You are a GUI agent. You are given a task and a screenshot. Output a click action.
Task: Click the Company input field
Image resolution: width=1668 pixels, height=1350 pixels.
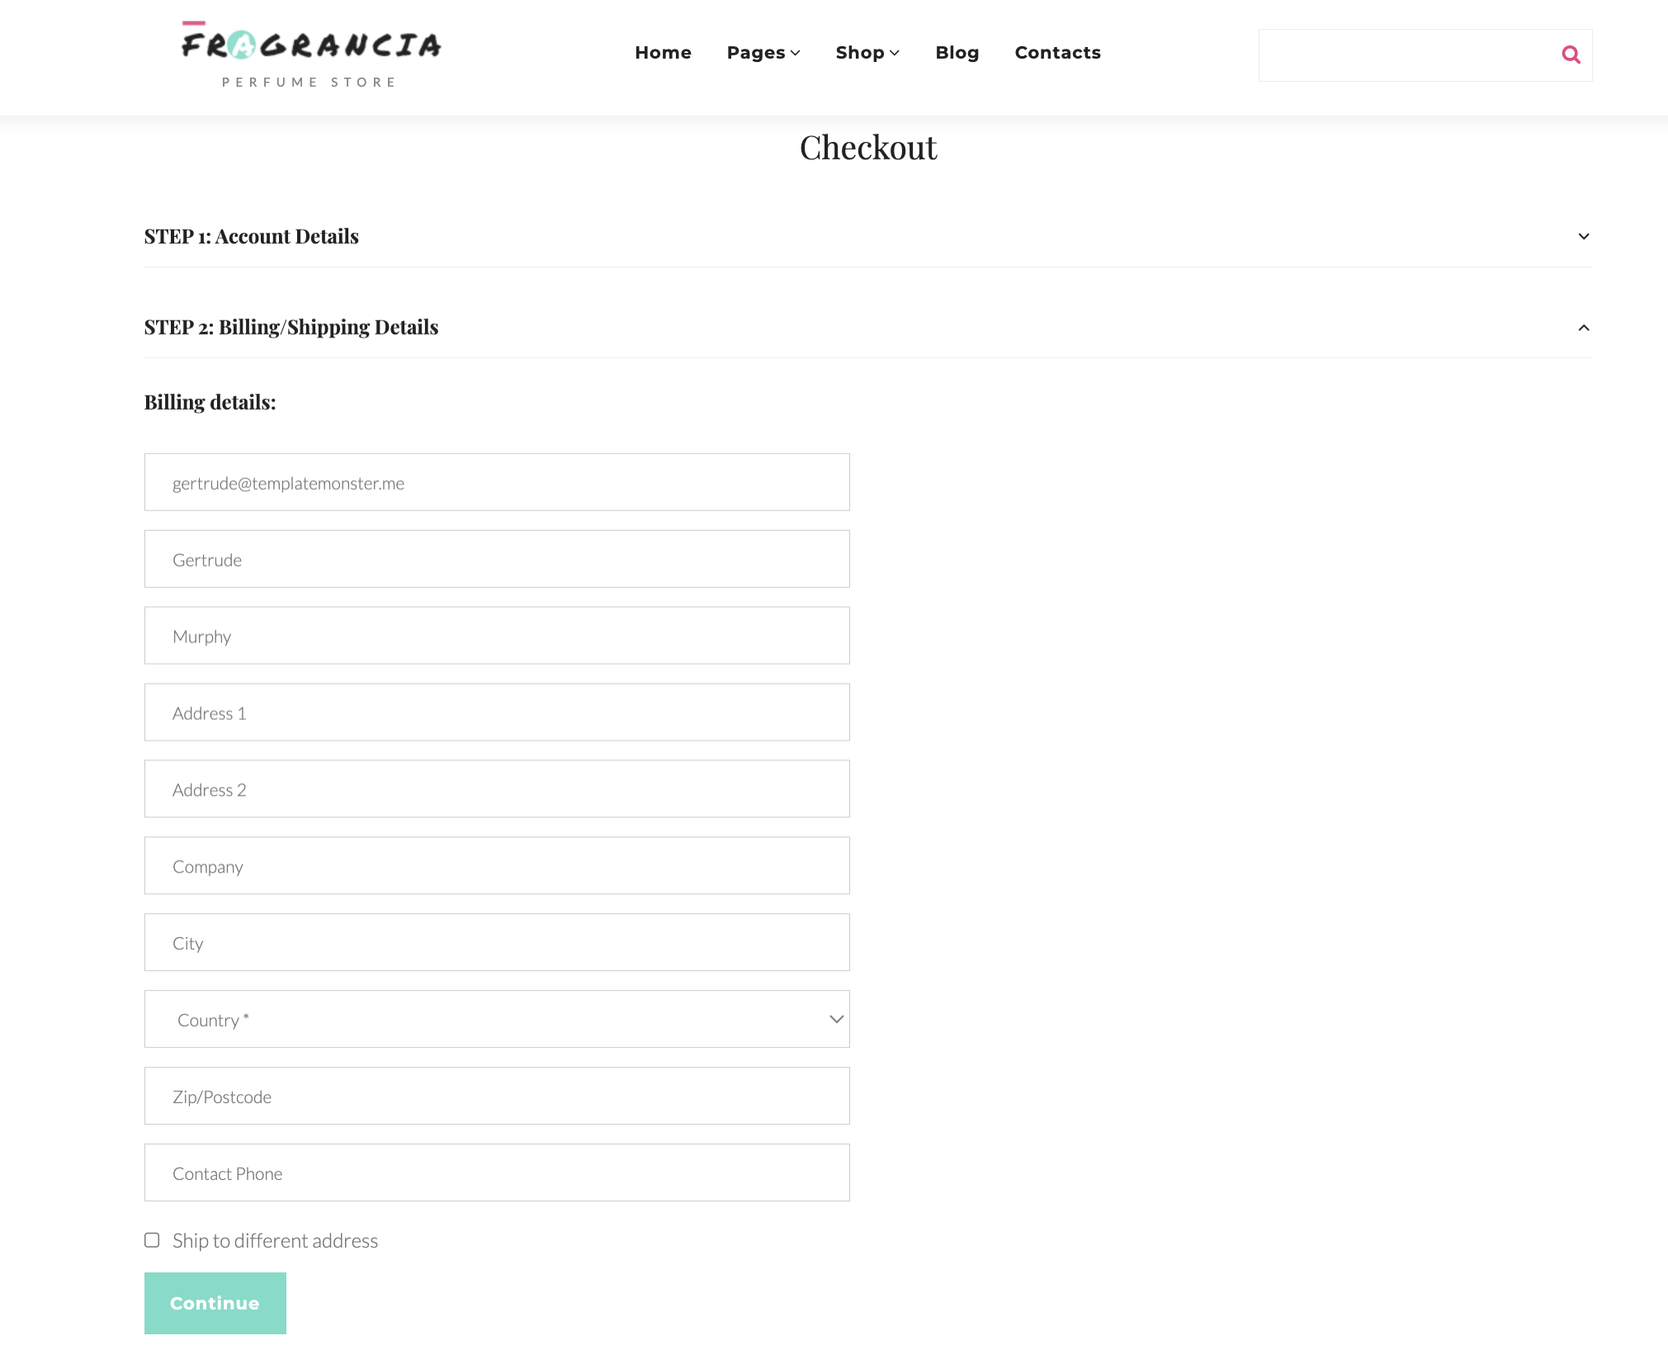pos(497,866)
